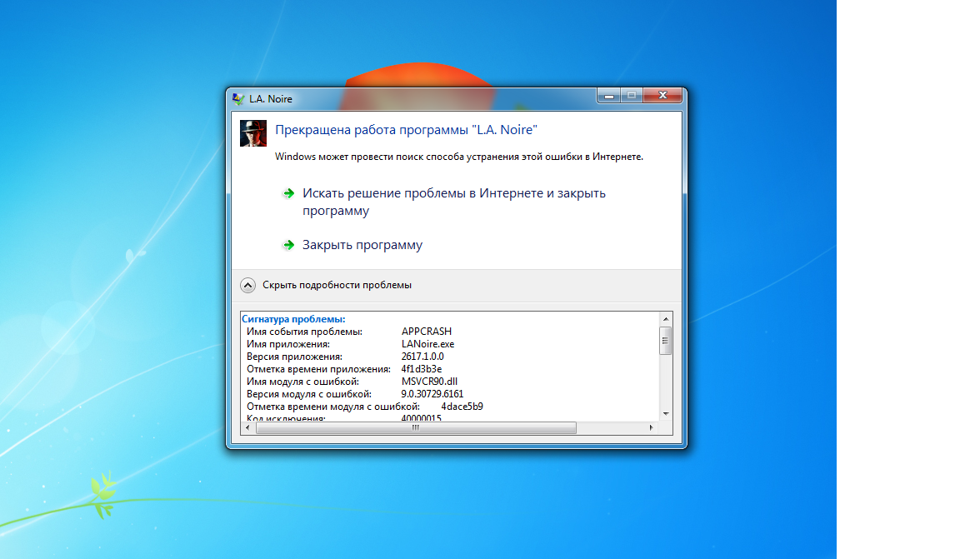Select the 4dace5b9 module timestamp

pos(462,407)
